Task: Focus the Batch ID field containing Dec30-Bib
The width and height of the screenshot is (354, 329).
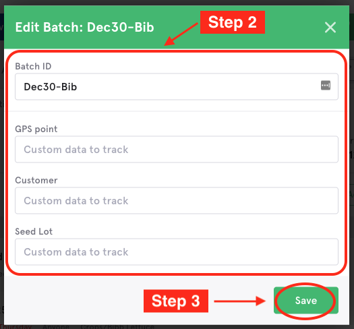Action: pyautogui.click(x=177, y=86)
